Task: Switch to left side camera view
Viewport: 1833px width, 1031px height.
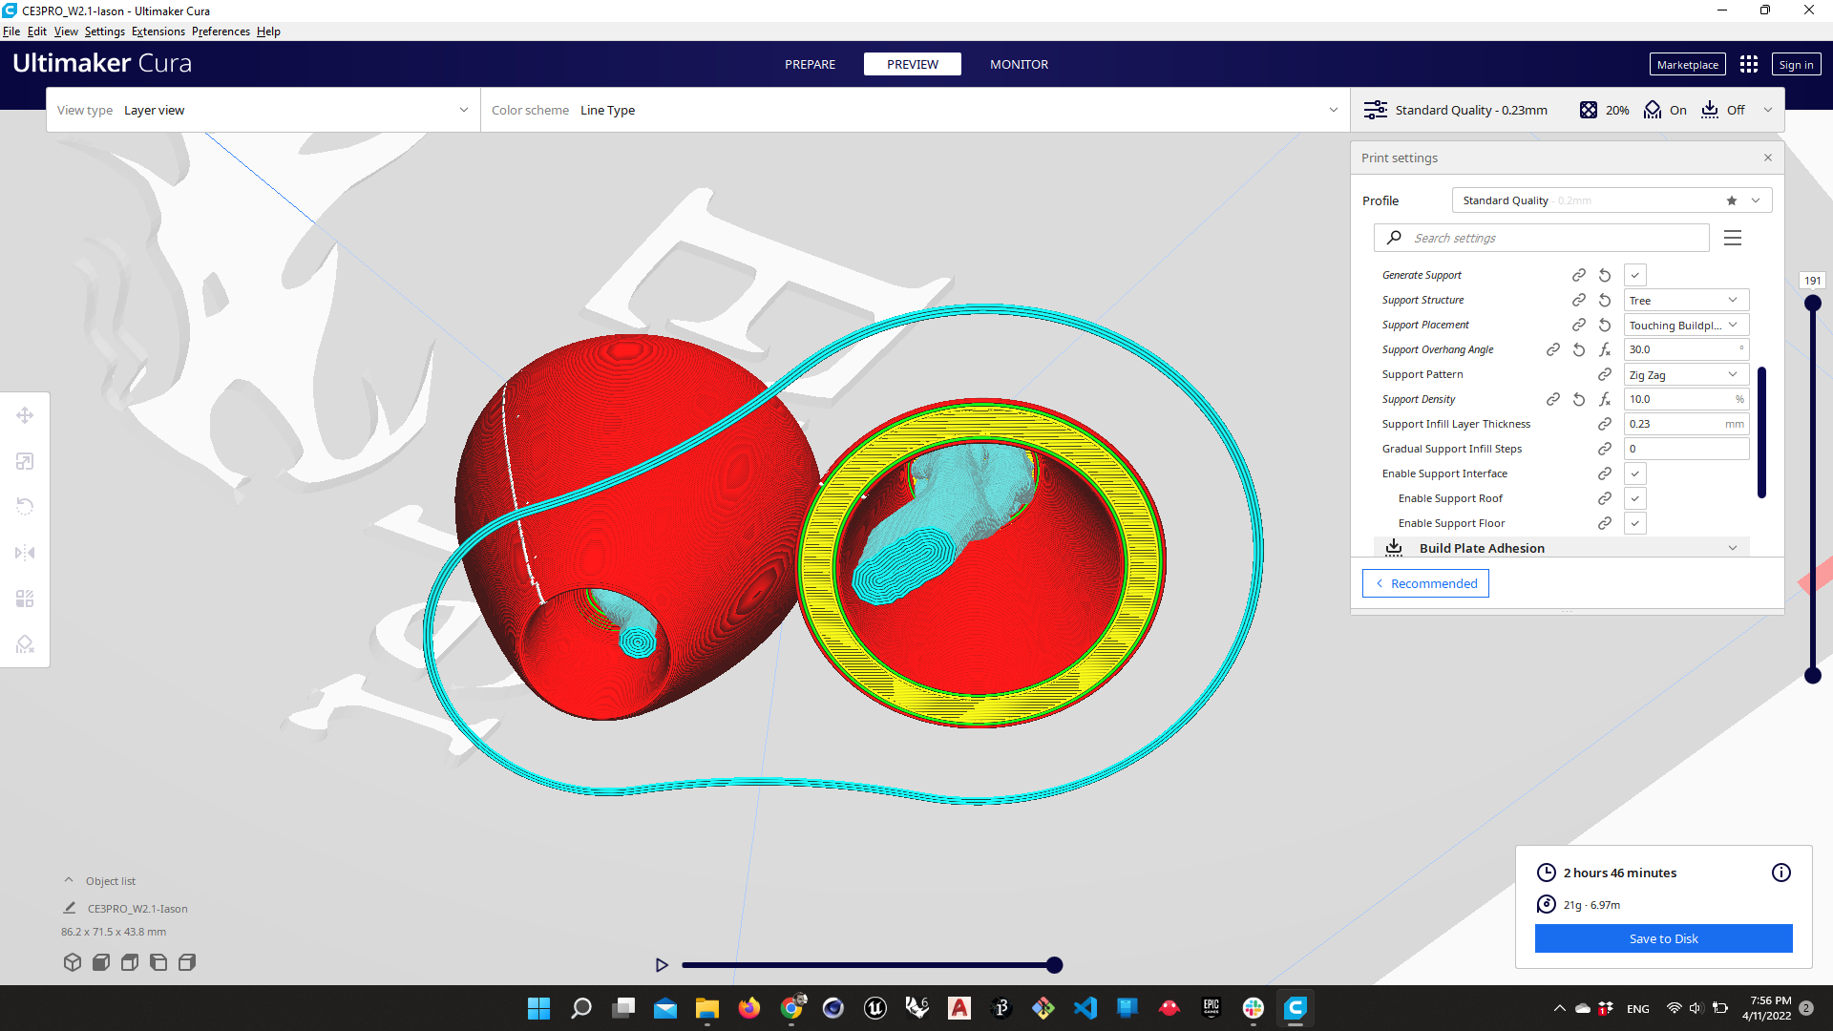Action: tap(158, 962)
